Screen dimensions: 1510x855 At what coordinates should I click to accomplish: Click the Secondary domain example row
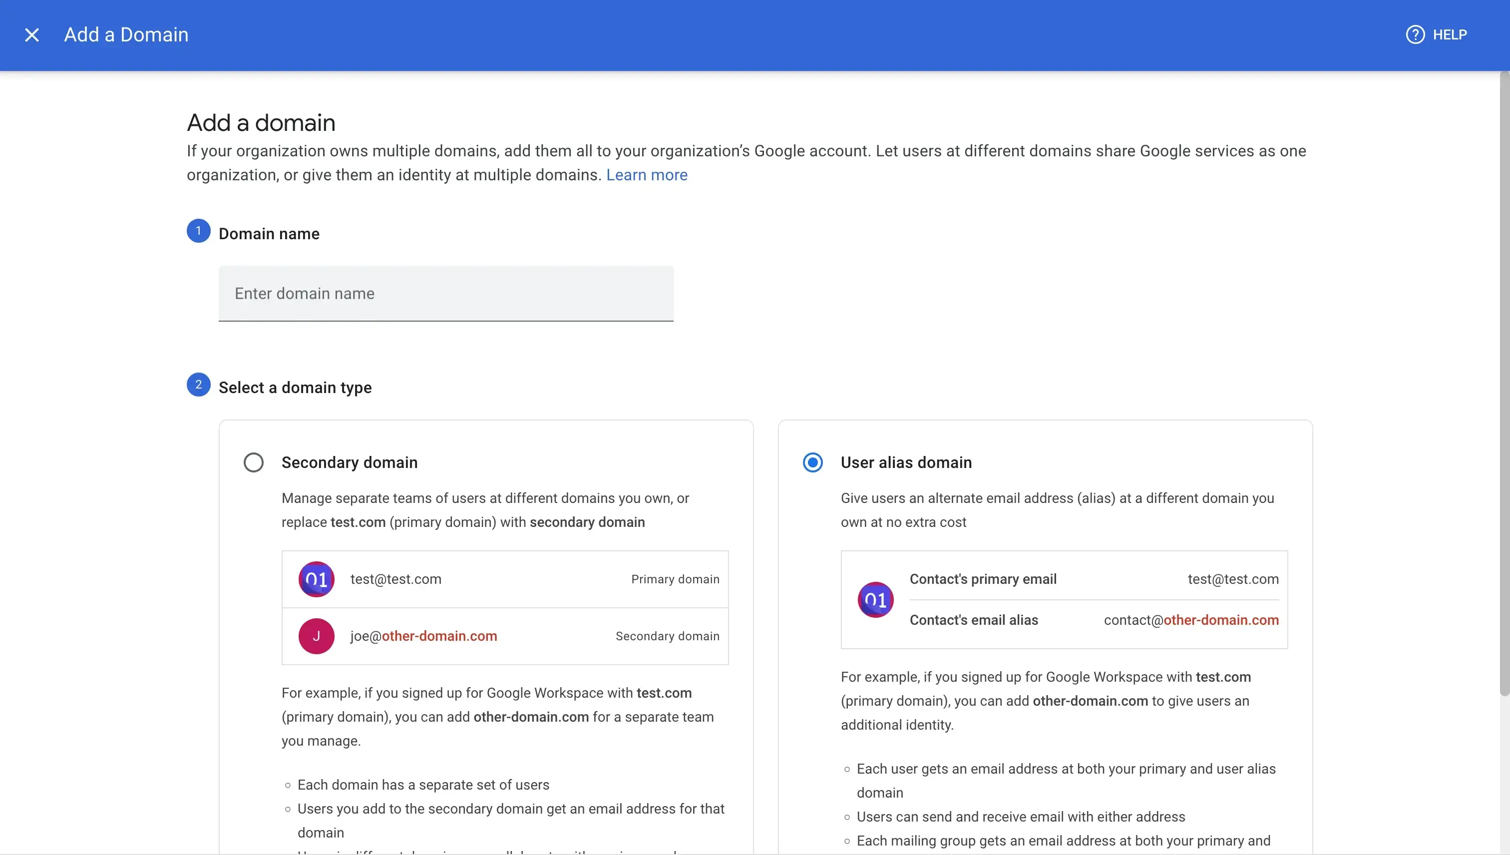pyautogui.click(x=505, y=636)
